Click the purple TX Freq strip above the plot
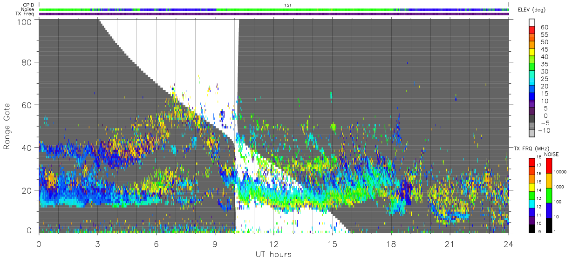The height and width of the screenshot is (264, 572). coord(274,14)
